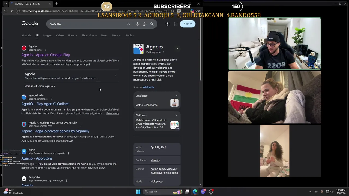Image resolution: width=349 pixels, height=196 pixels.
Task: Open Agario private server by Sigmally link
Action: pos(55,131)
